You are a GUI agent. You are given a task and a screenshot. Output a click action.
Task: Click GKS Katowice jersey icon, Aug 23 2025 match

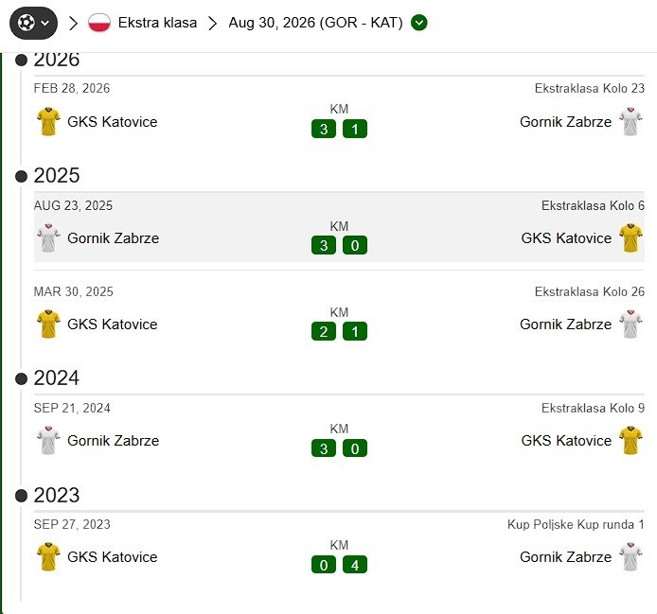[630, 237]
